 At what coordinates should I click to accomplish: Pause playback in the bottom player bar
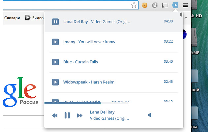point(67,115)
